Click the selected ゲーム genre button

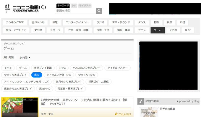tap(158, 30)
